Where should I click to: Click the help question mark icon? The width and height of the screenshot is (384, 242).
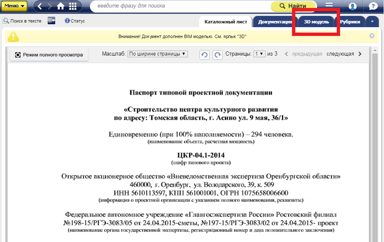pyautogui.click(x=373, y=6)
